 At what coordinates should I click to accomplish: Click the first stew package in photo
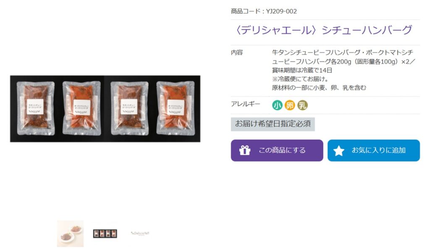(x=36, y=108)
